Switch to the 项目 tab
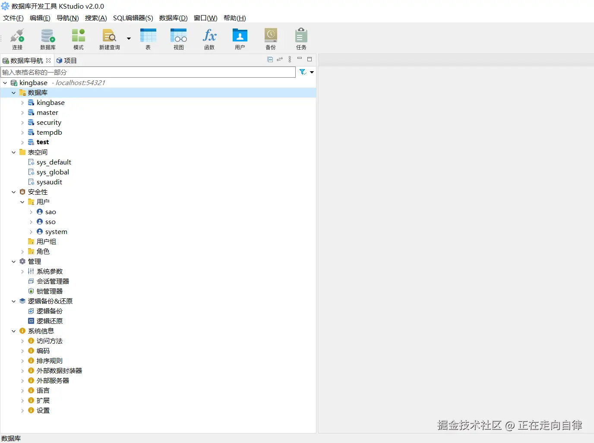The height and width of the screenshot is (443, 594). coord(66,60)
